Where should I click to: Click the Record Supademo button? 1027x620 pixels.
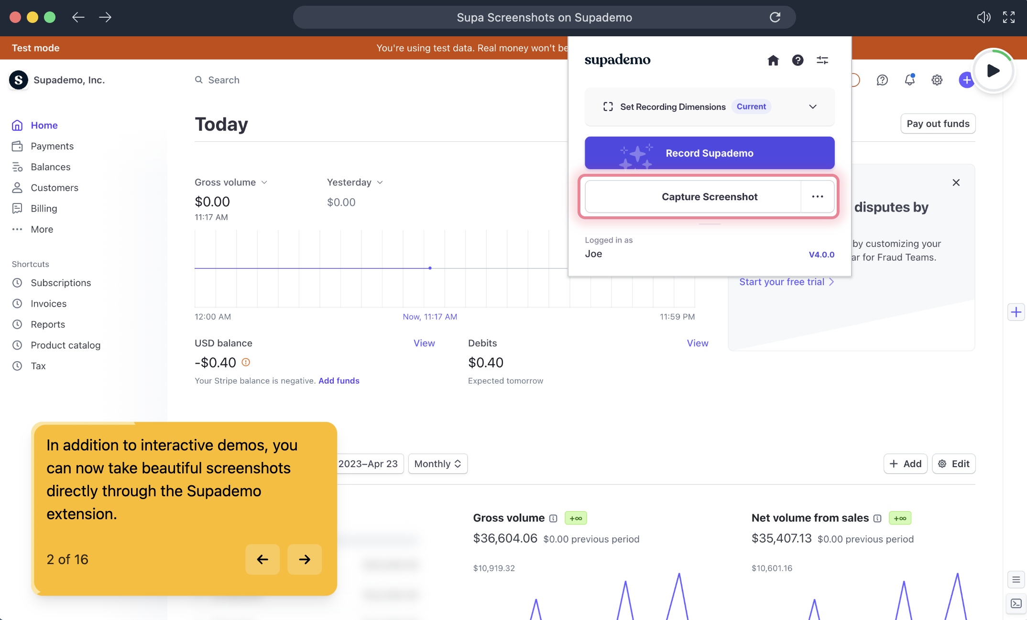click(x=710, y=153)
